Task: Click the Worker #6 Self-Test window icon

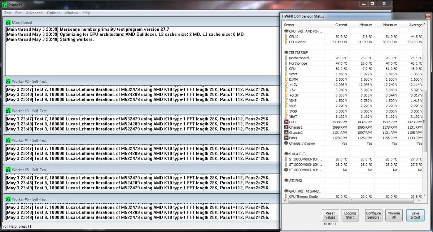Action: tap(8, 199)
